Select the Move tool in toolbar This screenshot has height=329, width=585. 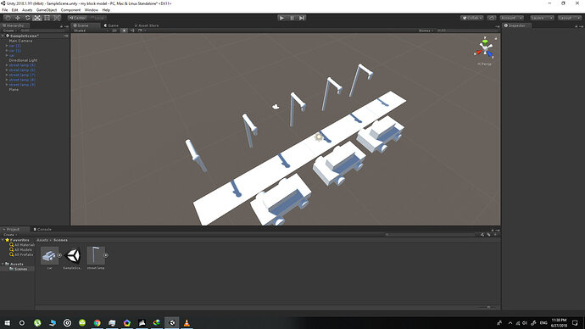tap(18, 18)
